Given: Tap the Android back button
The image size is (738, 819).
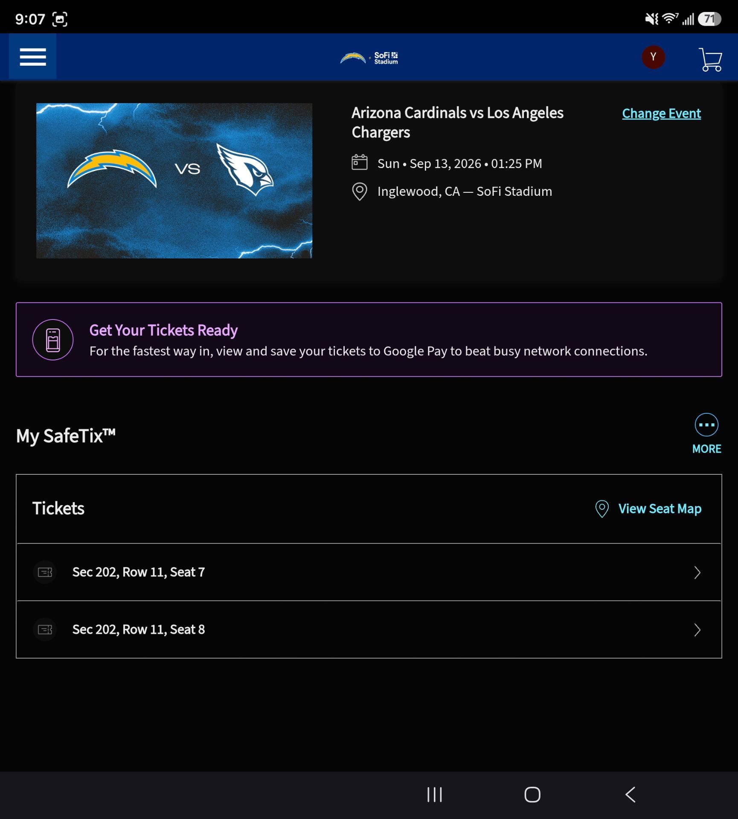Looking at the screenshot, I should tap(630, 795).
